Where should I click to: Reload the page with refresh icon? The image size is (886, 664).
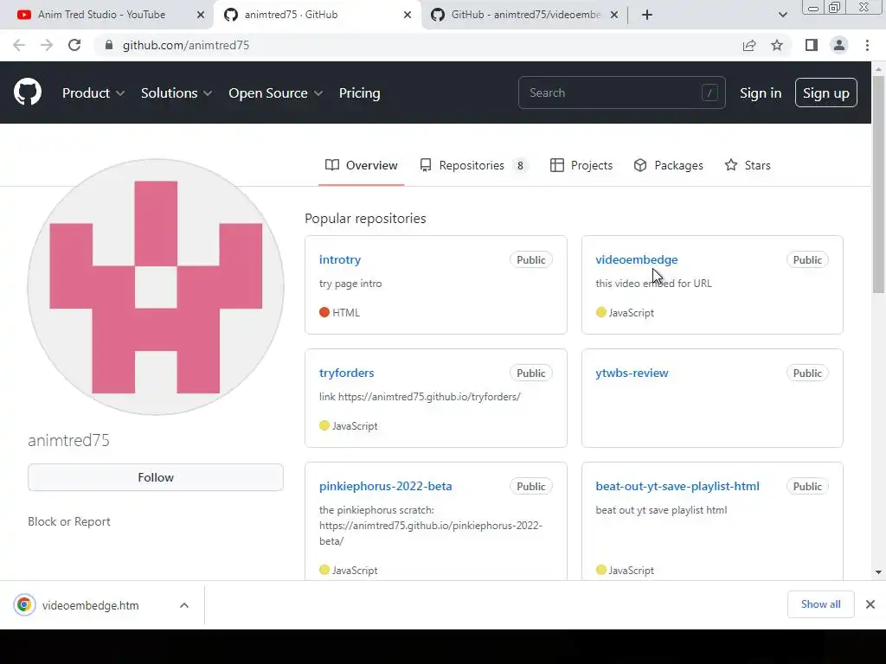[74, 45]
